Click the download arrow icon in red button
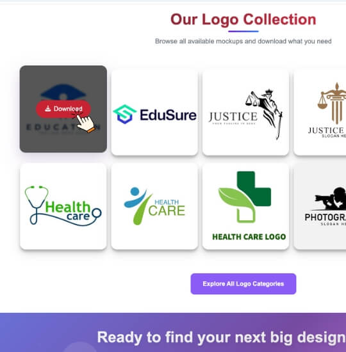This screenshot has height=352, width=346. click(x=47, y=109)
